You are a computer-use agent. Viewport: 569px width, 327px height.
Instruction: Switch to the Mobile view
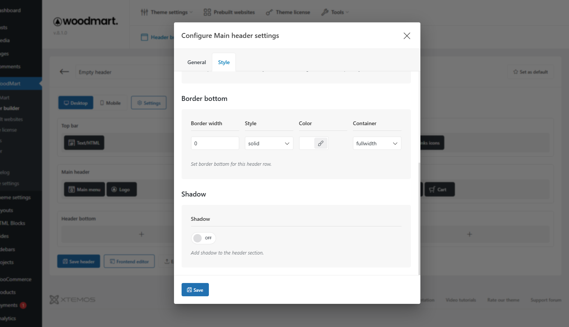pyautogui.click(x=110, y=103)
